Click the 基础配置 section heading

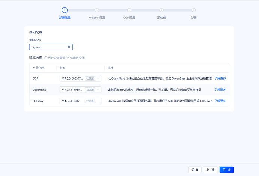[x=36, y=32]
